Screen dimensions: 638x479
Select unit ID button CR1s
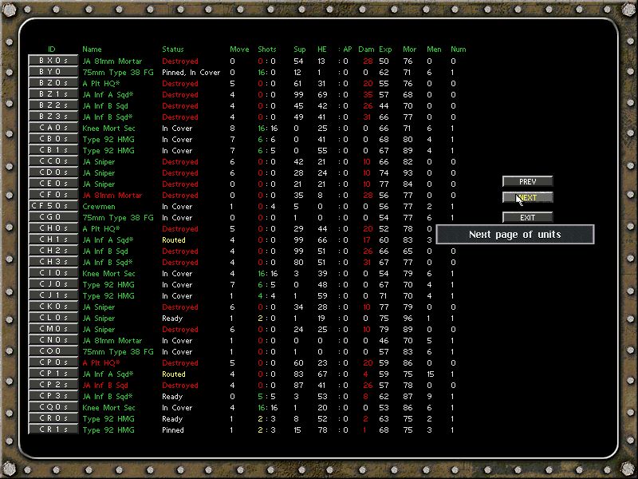pos(53,430)
